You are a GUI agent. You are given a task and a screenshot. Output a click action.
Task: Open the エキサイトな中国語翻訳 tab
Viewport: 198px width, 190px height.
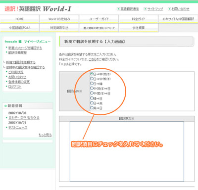178,19
